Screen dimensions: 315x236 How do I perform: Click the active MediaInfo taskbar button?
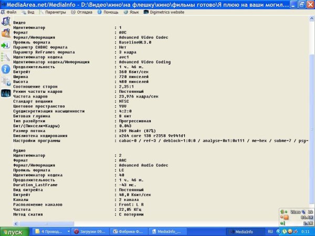coord(245,232)
